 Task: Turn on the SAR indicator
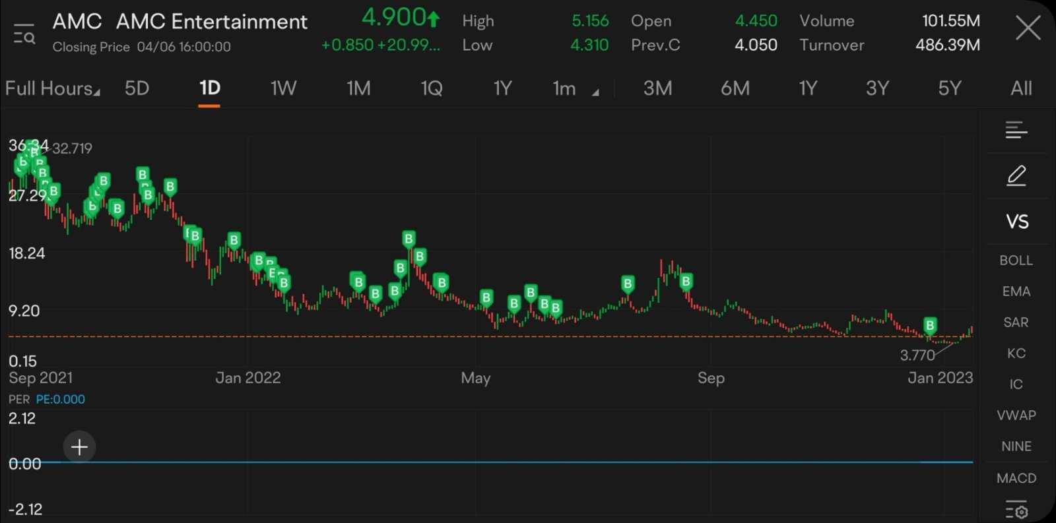pos(1016,323)
